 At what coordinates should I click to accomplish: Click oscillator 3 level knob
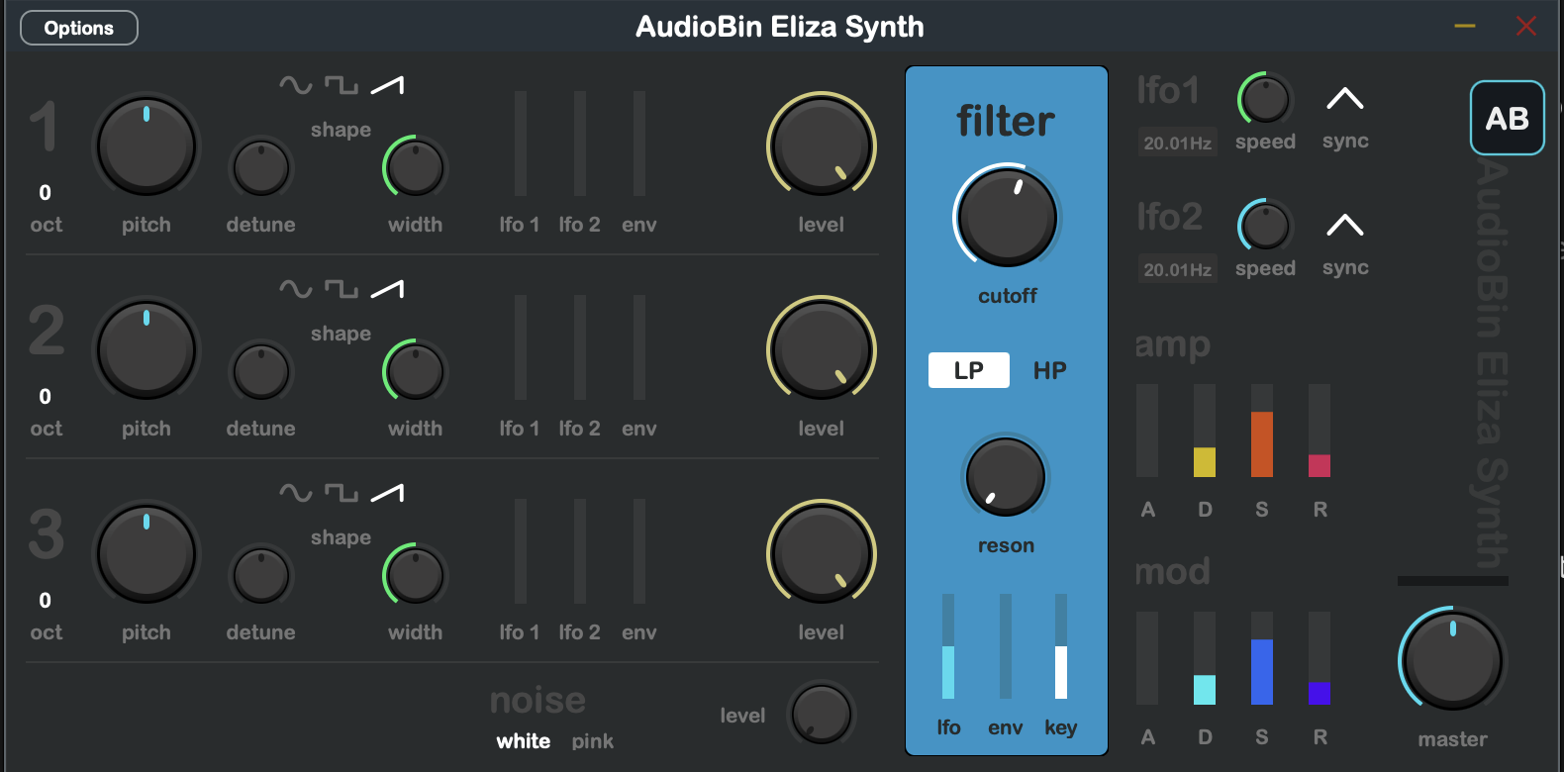(822, 554)
